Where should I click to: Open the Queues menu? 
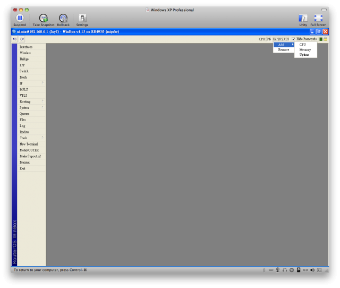click(31, 114)
